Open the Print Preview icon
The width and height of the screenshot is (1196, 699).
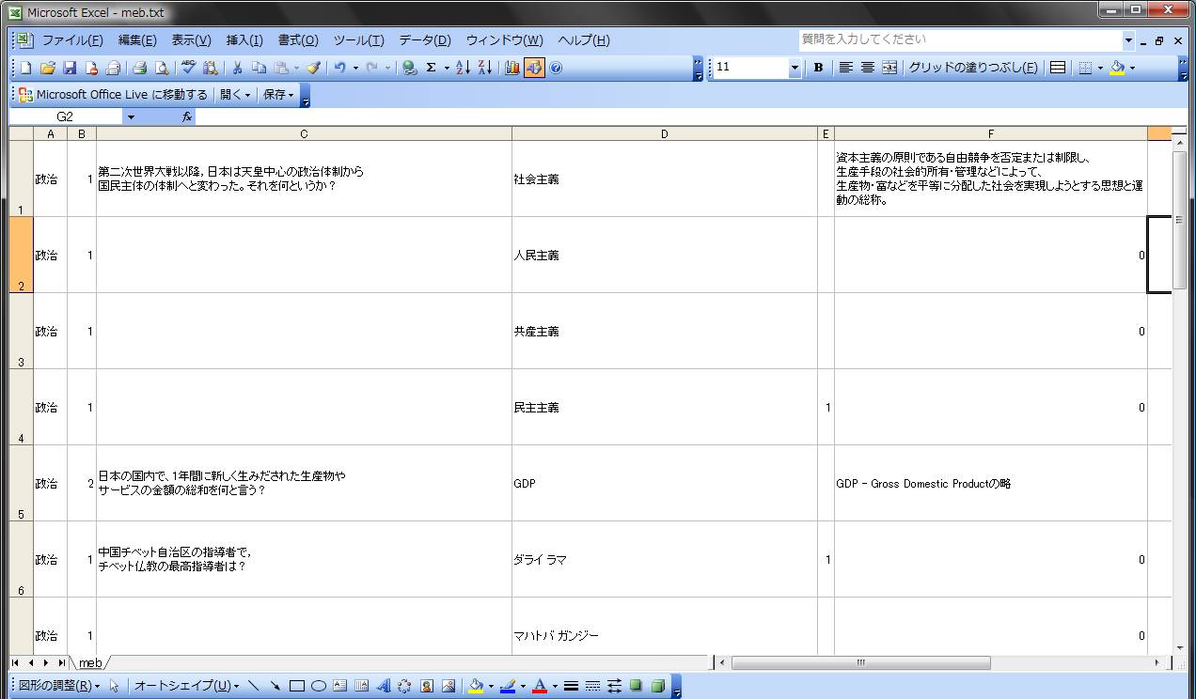click(161, 68)
